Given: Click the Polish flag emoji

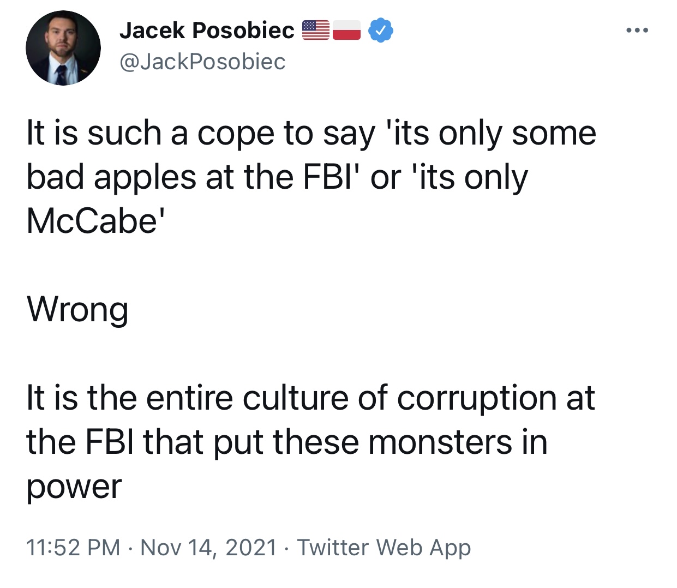Looking at the screenshot, I should click(347, 30).
